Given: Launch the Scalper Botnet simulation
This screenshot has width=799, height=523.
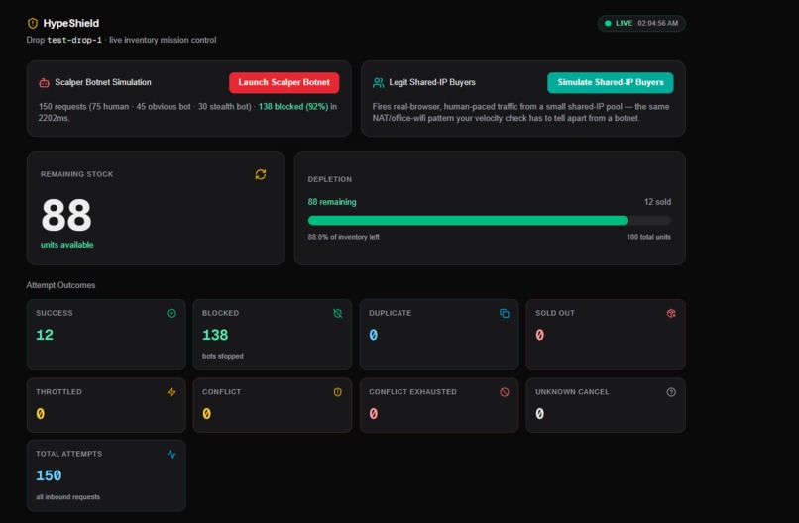Looking at the screenshot, I should 284,82.
